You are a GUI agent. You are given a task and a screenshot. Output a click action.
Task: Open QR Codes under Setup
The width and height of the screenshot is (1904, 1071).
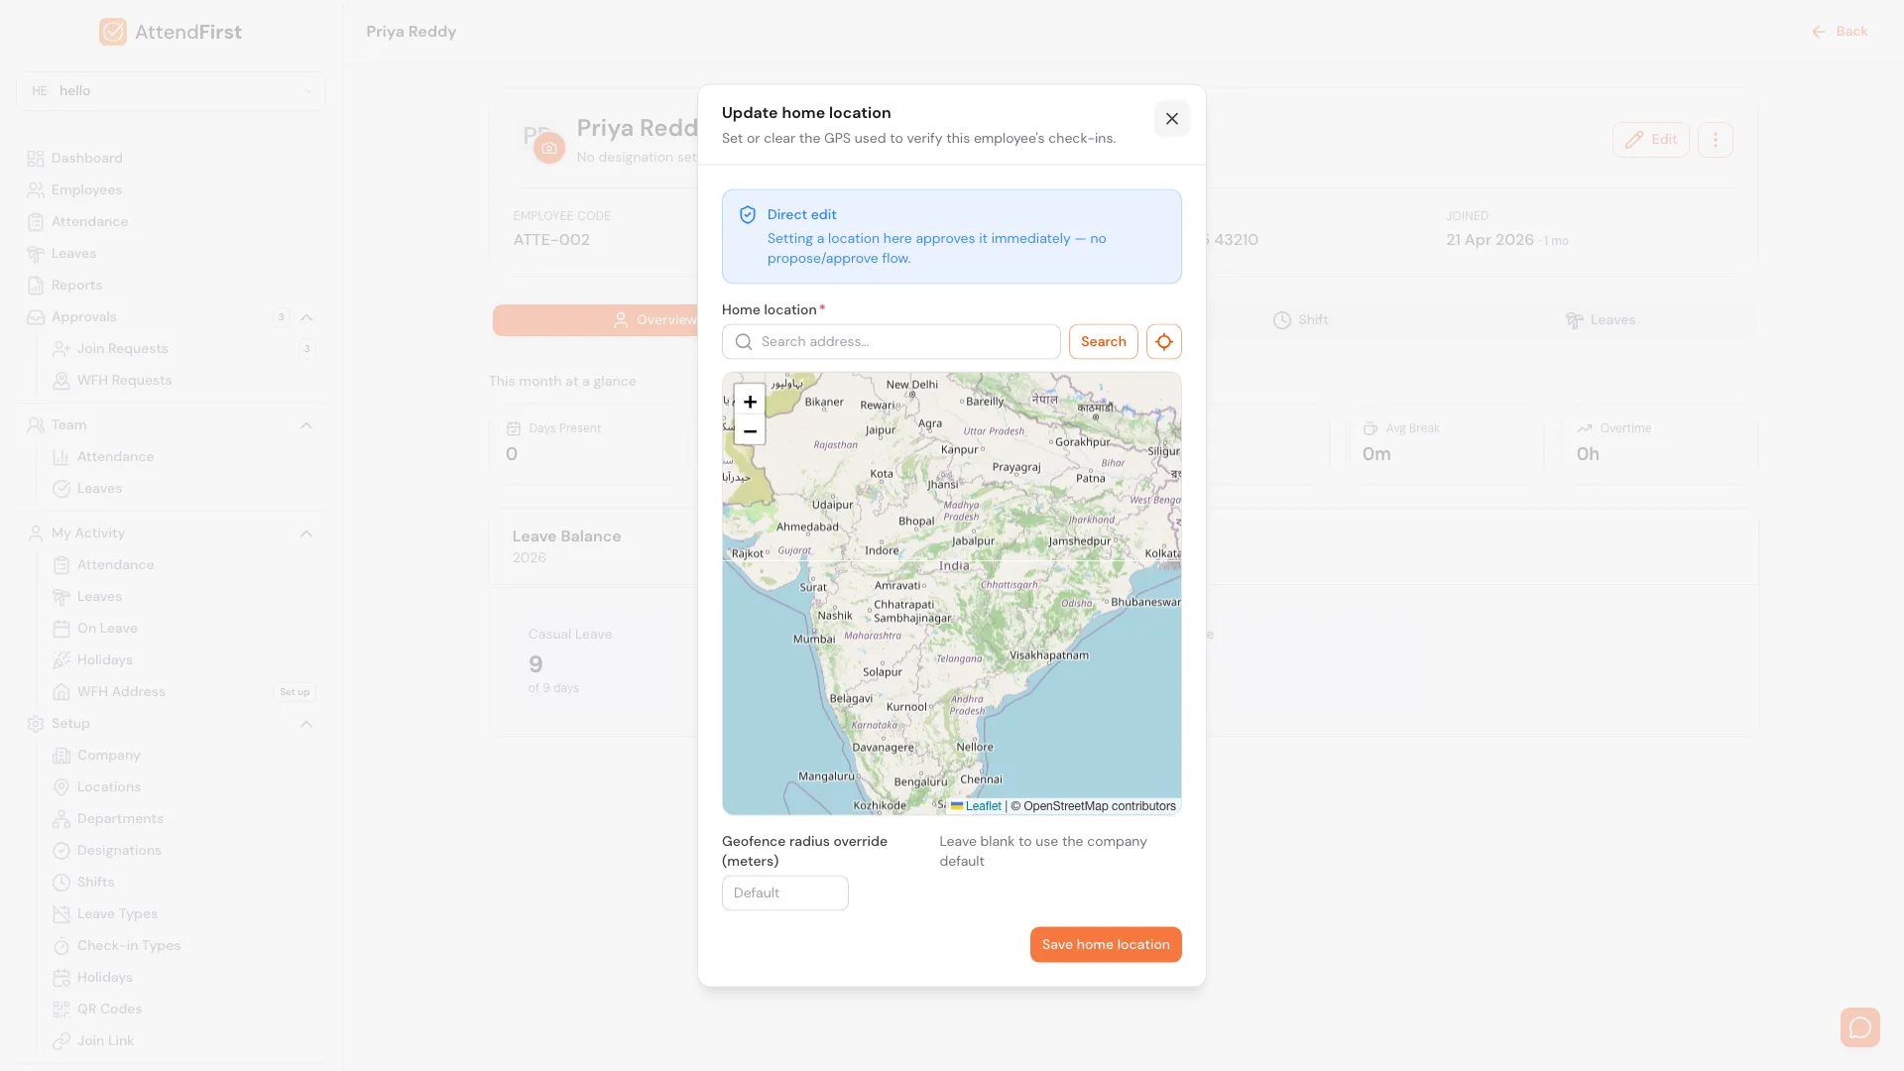[109, 1009]
